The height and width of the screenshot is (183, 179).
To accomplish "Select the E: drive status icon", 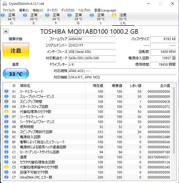I will (x=25, y=15).
